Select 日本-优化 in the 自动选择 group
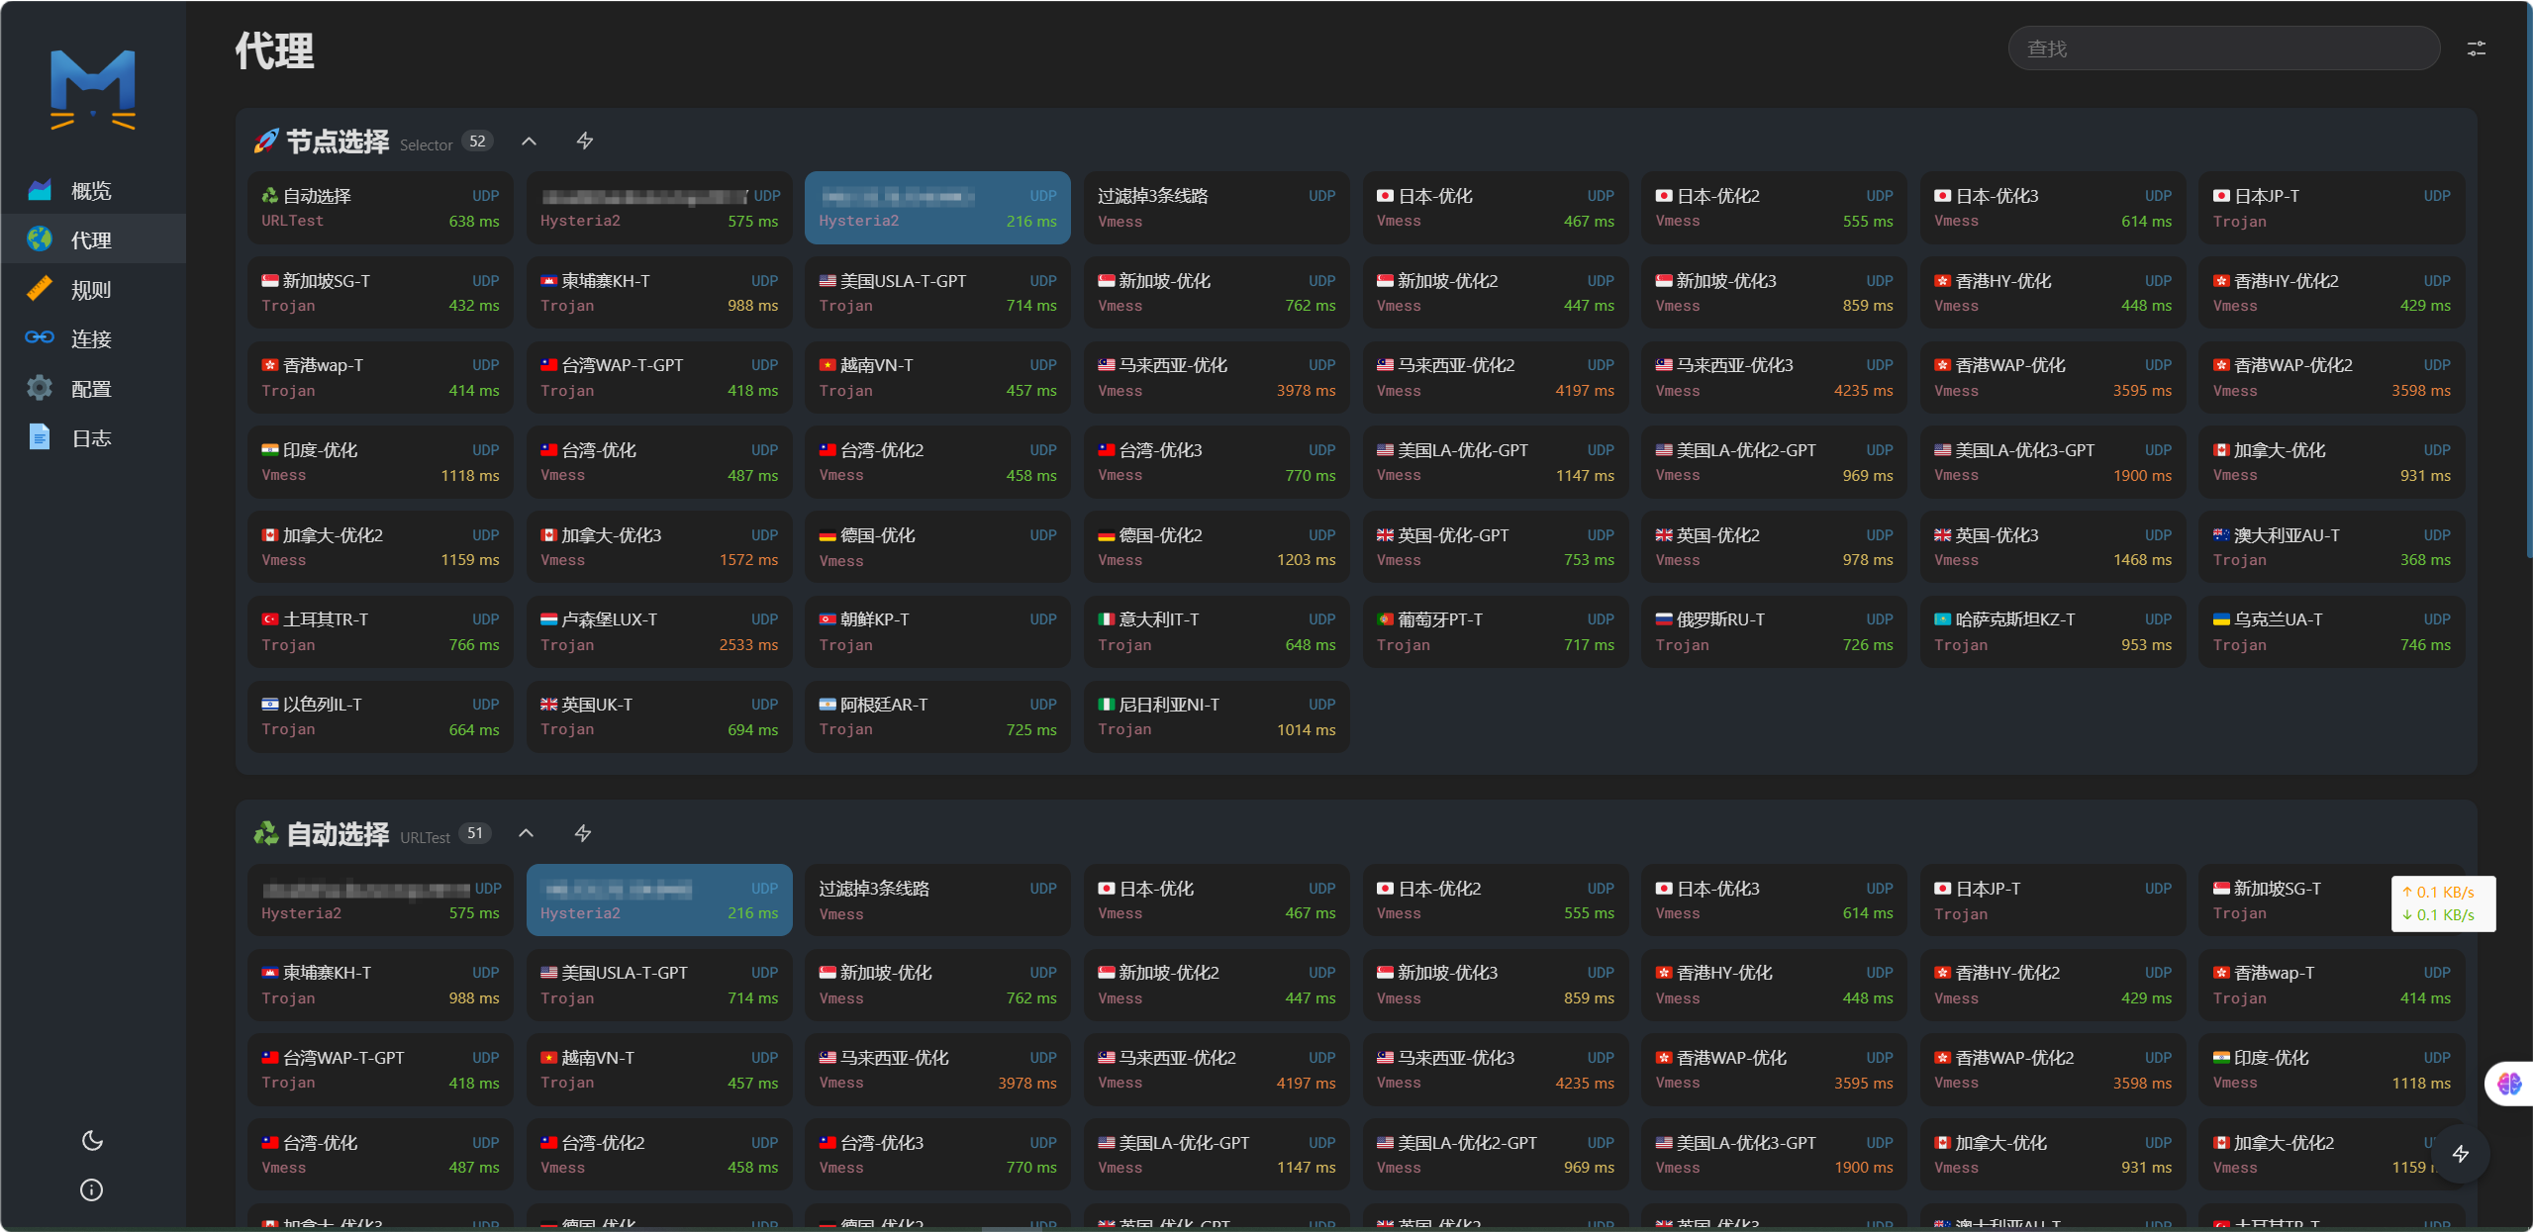The width and height of the screenshot is (2533, 1232). click(x=1217, y=900)
